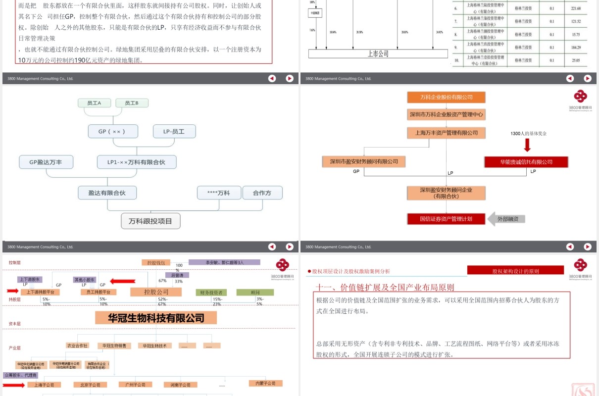
Task: Click the 公筹股东、代理商 purple label
Action: tap(21, 376)
